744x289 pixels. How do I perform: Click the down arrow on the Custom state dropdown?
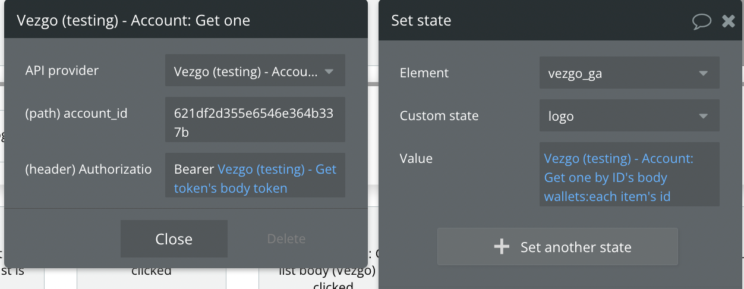point(704,116)
